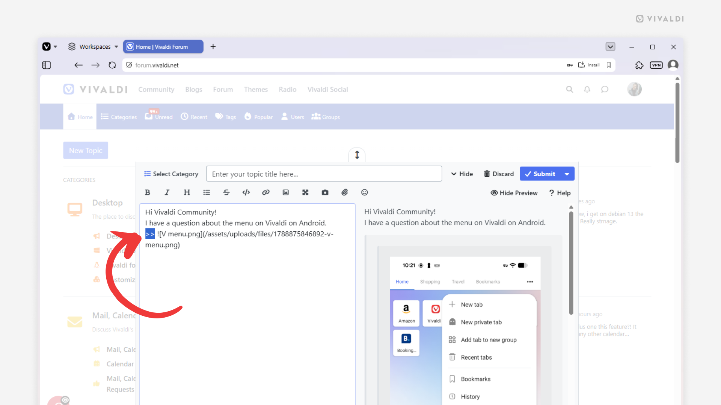Image resolution: width=721 pixels, height=405 pixels.
Task: Open Blogs in top navigation
Action: [193, 89]
